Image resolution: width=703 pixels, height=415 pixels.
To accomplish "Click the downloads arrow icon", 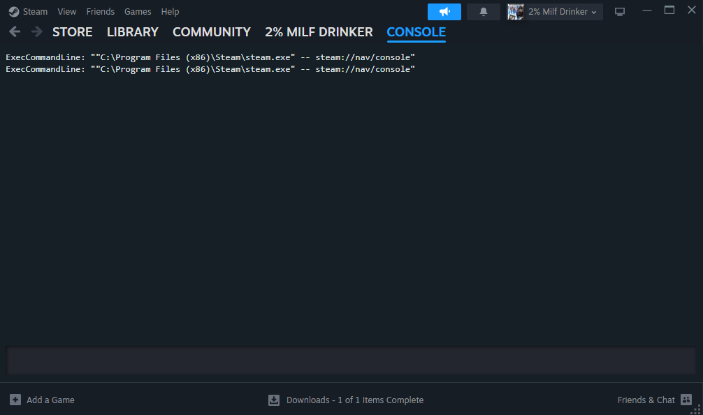I will pyautogui.click(x=274, y=400).
